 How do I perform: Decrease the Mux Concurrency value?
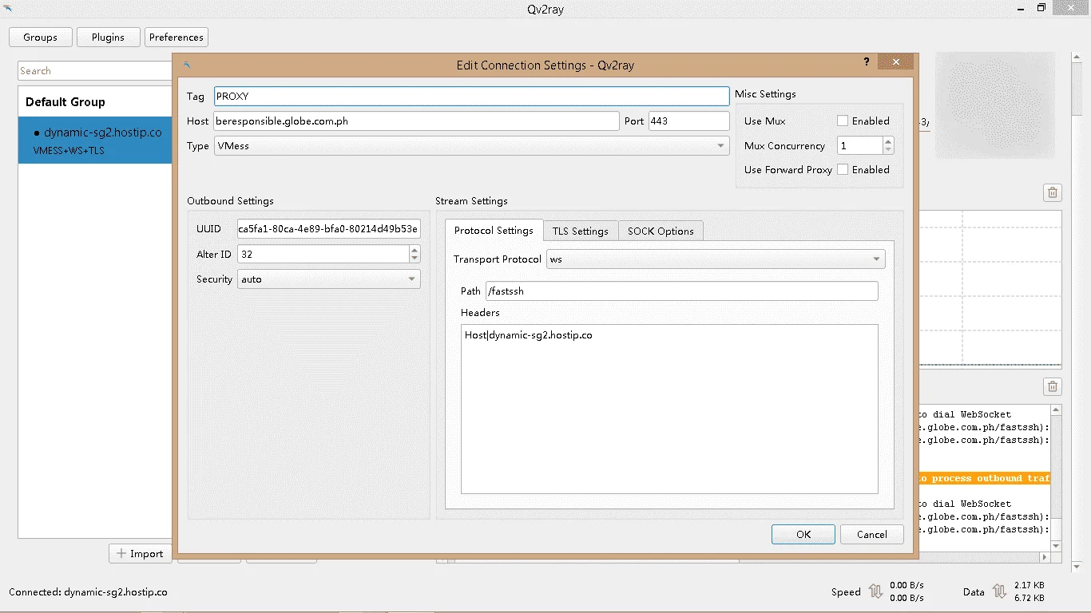tap(888, 150)
